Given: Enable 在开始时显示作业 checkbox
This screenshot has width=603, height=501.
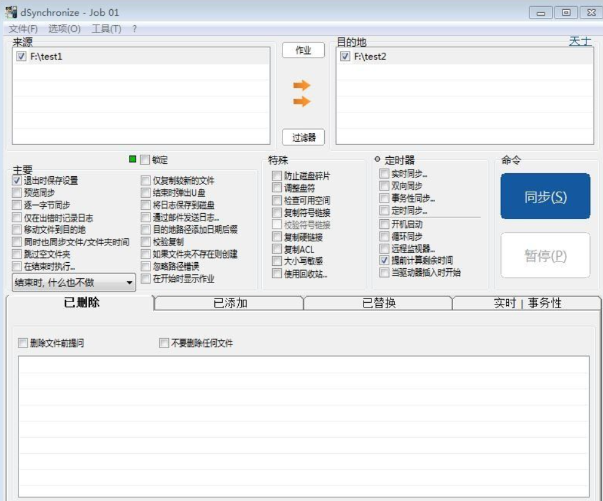Looking at the screenshot, I should [x=146, y=278].
